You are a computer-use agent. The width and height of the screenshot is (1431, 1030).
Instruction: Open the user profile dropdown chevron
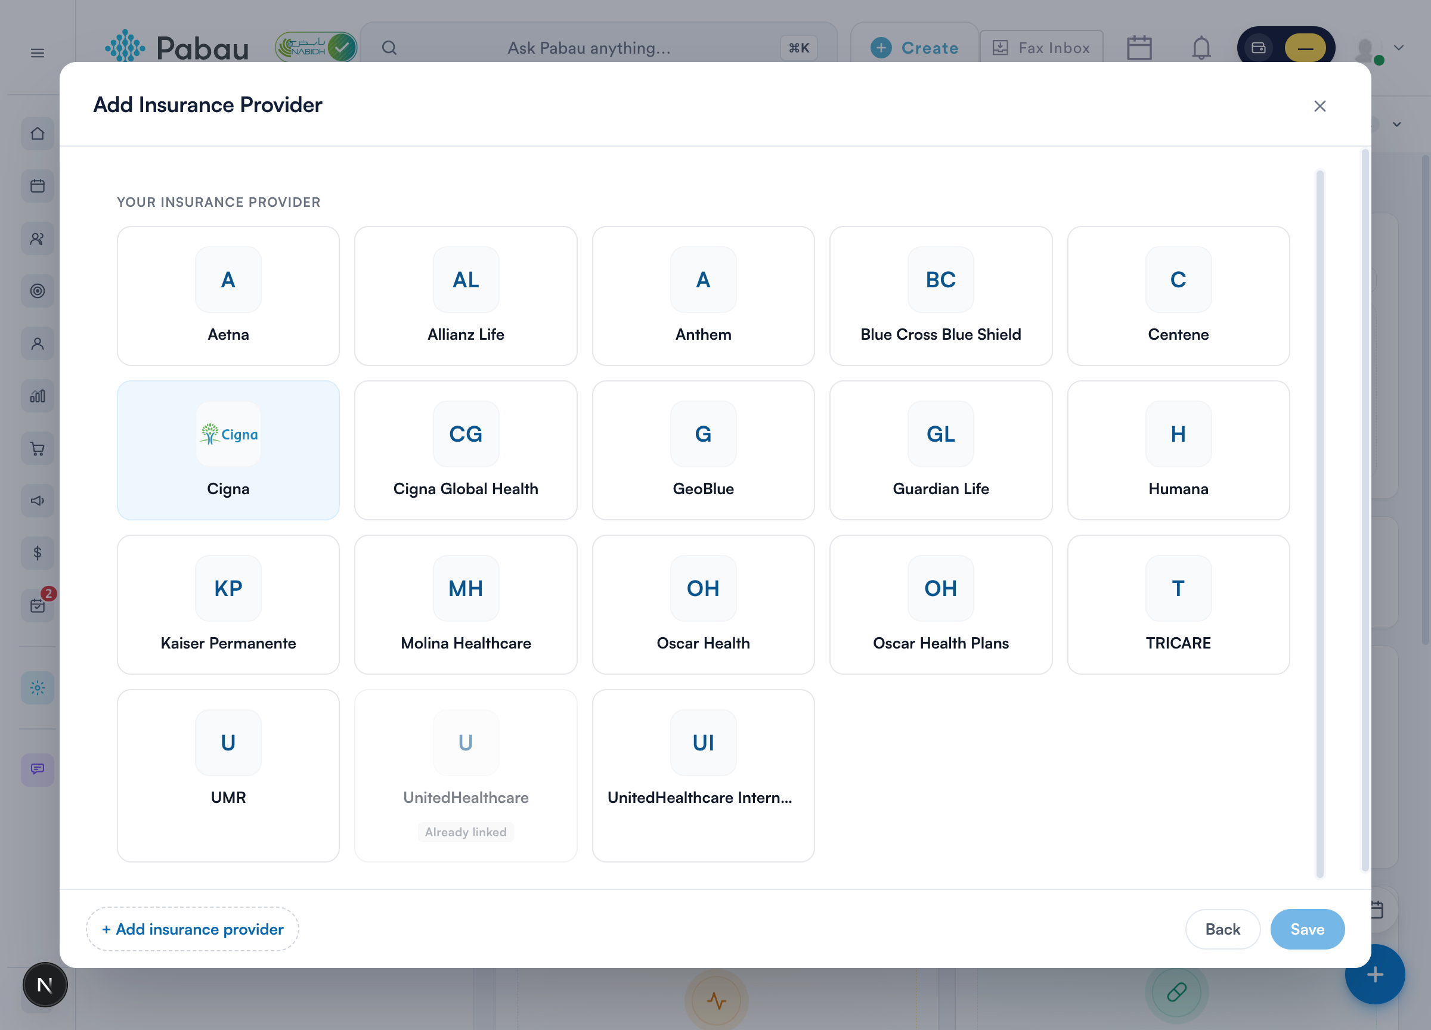[x=1398, y=48]
